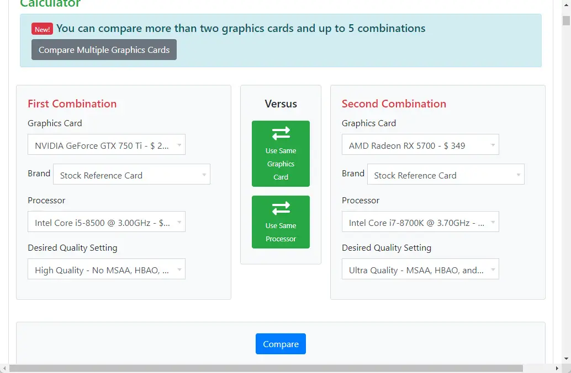Click Brand label in First Combination
571x373 pixels.
tap(39, 174)
